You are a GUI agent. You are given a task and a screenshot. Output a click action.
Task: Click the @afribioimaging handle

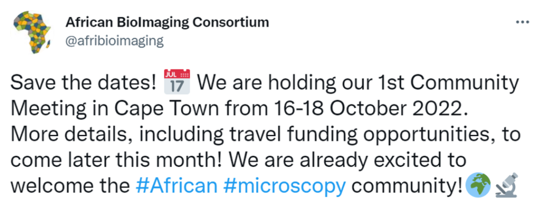114,40
